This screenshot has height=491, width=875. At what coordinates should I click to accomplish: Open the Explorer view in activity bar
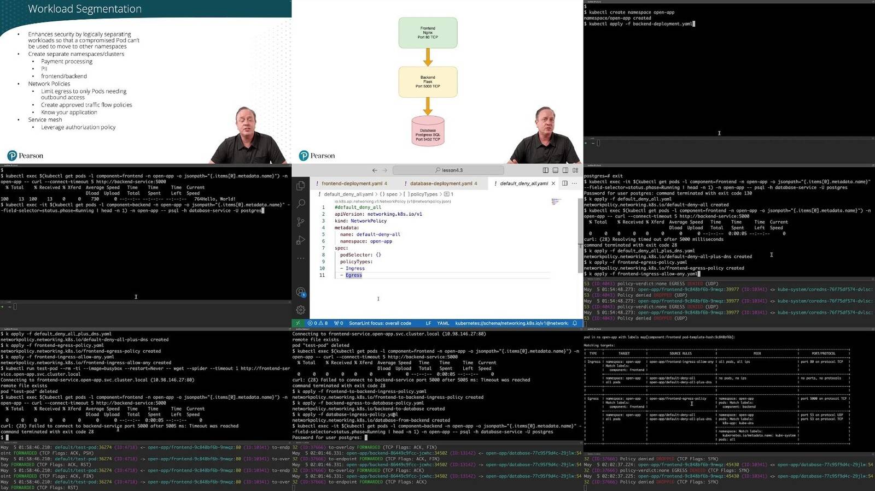[x=301, y=186]
